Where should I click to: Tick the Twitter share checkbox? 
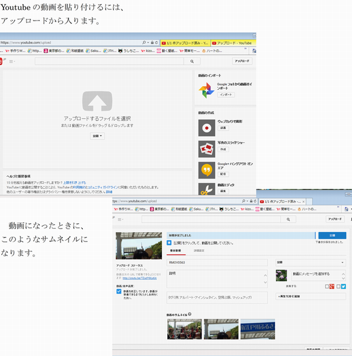tap(339, 287)
